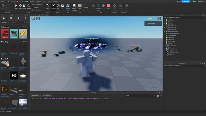Switch to the VIEW ribbon tab
The image size is (206, 116).
point(49,1)
